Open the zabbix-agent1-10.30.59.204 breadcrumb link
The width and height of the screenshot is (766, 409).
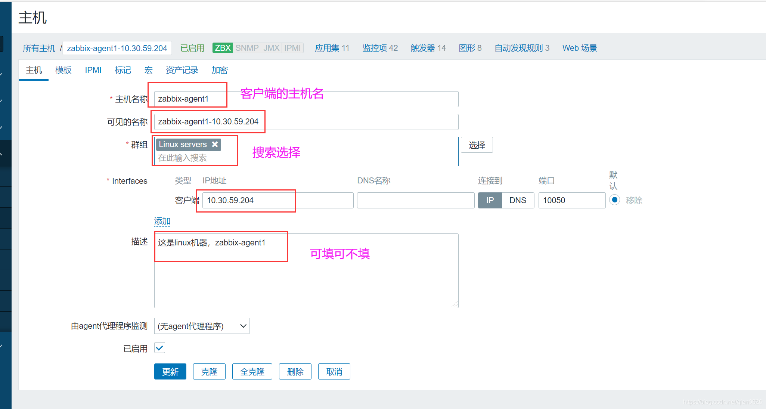tap(117, 48)
